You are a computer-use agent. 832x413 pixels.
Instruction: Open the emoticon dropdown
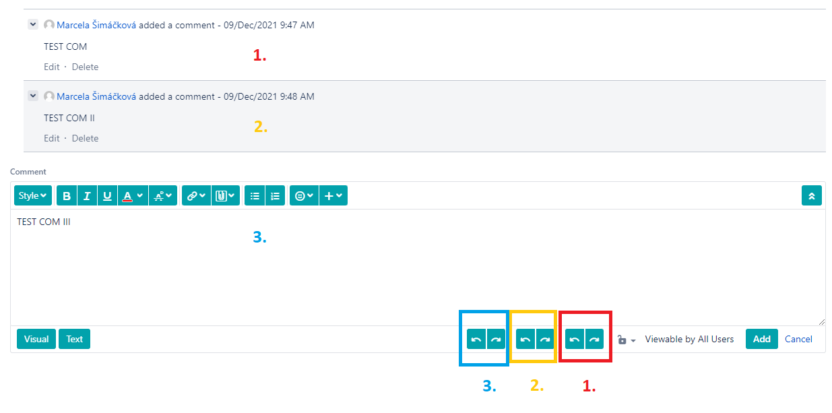click(x=304, y=196)
